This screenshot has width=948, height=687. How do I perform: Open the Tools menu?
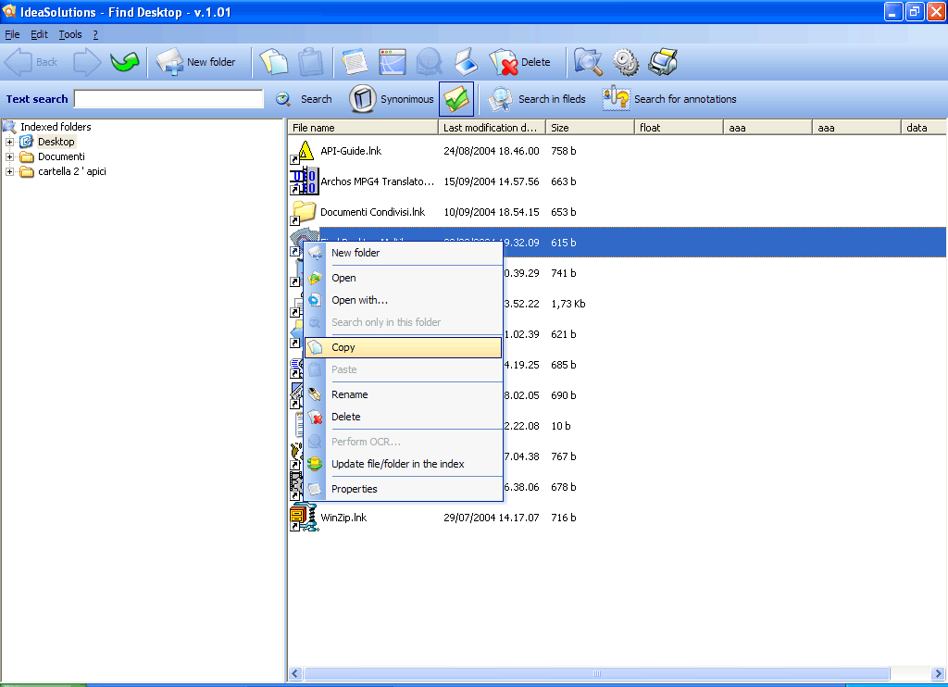(69, 33)
